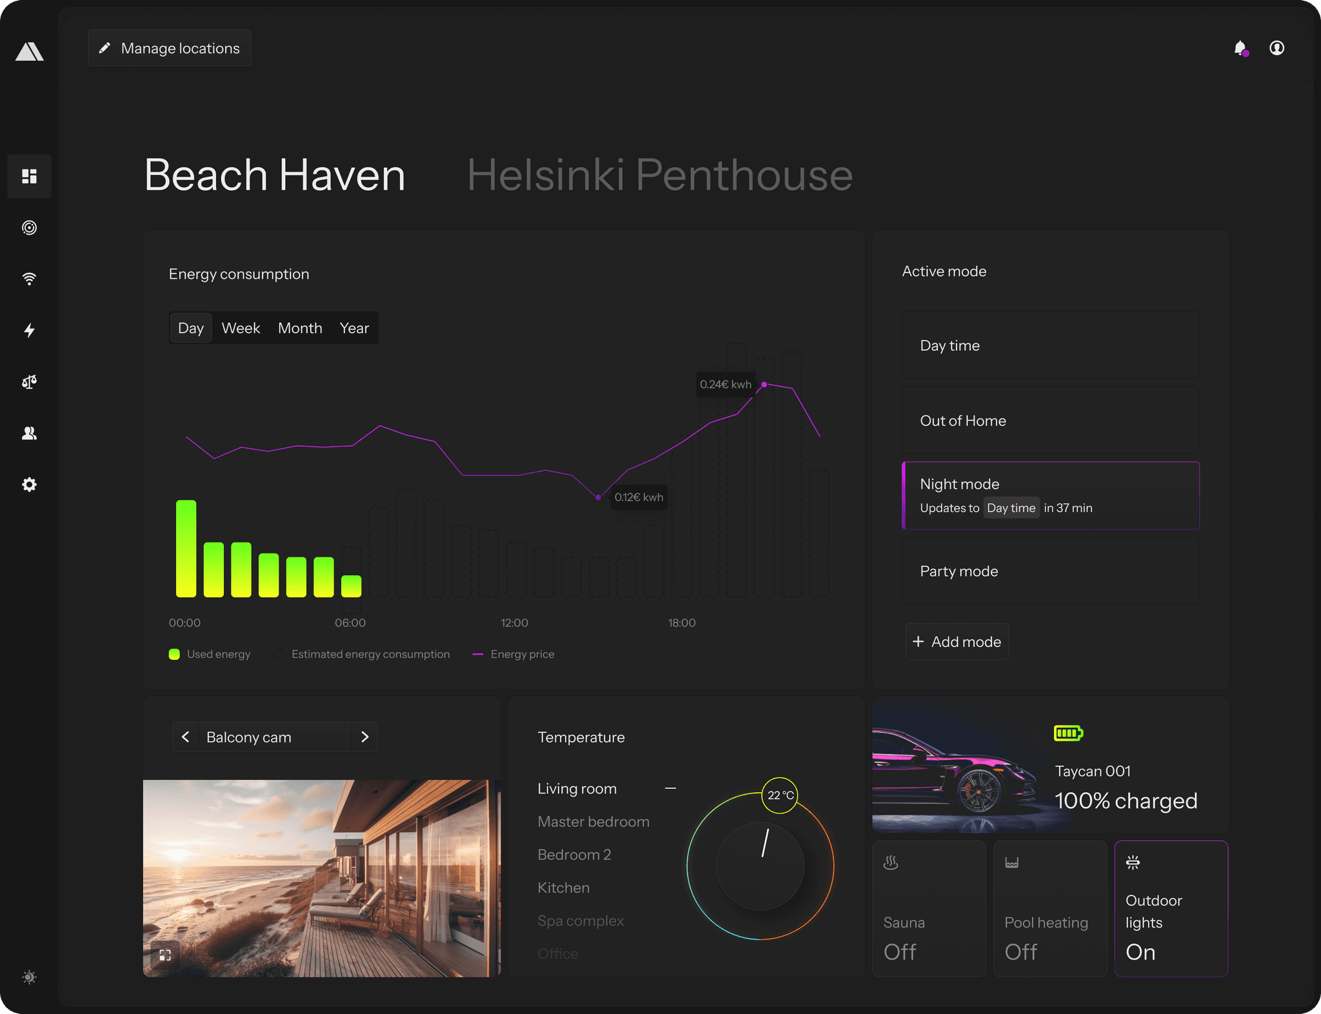This screenshot has height=1014, width=1321.
Task: Click Add mode button
Action: [955, 641]
